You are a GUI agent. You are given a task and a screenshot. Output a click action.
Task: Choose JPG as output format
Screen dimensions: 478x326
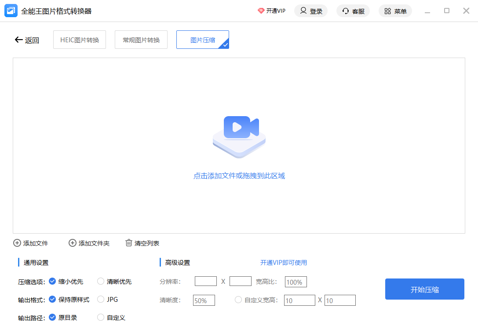coord(101,299)
